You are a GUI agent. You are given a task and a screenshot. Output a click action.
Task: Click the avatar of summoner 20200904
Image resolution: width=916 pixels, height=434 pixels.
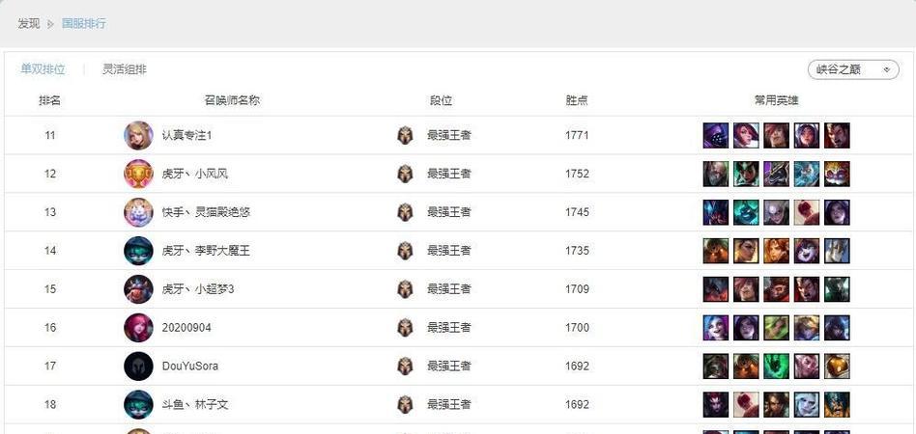pos(138,328)
